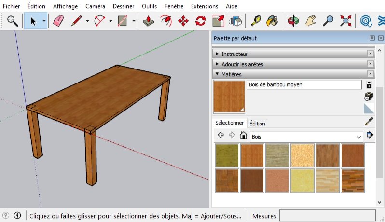385x222 pixels.
Task: Close the Adoucir les arêtes panel
Action: [x=370, y=64]
